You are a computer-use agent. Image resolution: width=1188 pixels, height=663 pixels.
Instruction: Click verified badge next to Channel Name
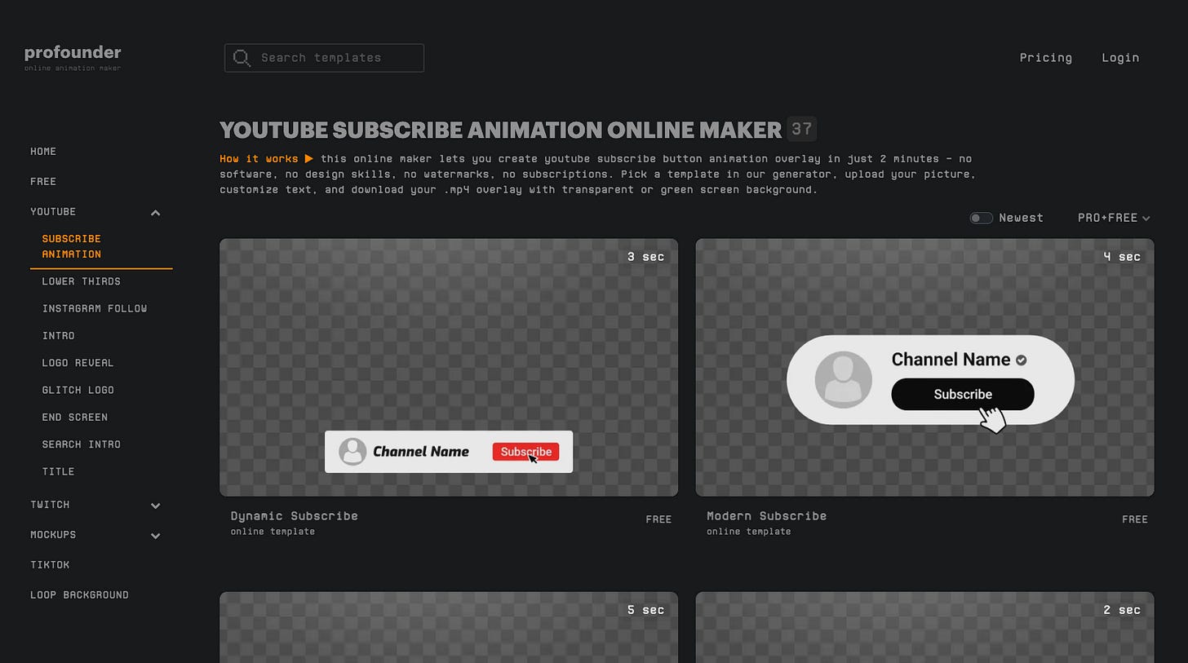[1021, 360]
